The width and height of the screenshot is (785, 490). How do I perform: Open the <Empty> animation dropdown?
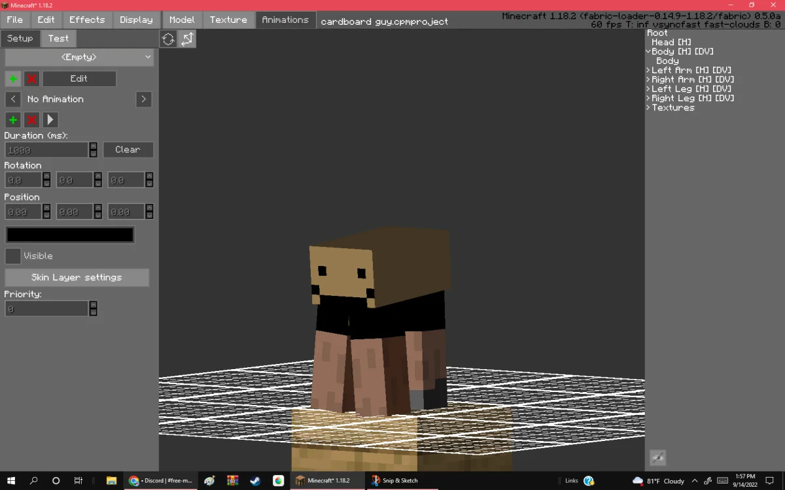click(x=79, y=57)
